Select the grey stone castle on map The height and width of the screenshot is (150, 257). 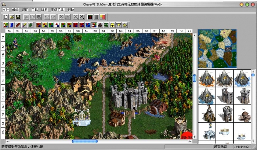(129, 95)
